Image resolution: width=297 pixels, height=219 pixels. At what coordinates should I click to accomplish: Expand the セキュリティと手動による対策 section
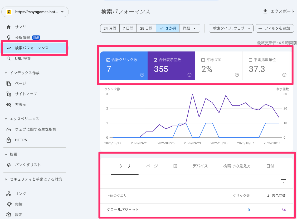click(x=6, y=179)
